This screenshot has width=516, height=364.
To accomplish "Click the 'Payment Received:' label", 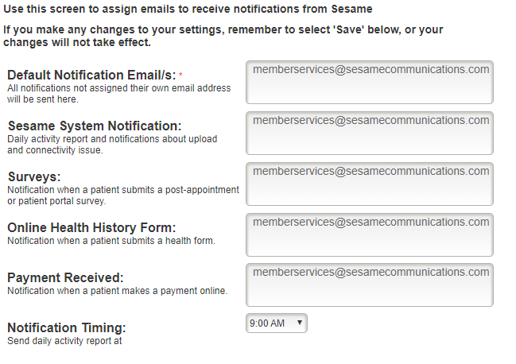I will pos(65,278).
